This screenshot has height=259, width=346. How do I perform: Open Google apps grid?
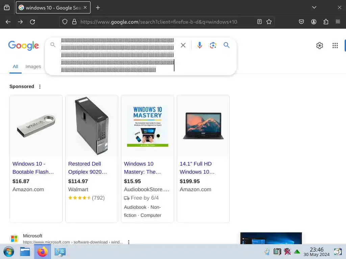[x=335, y=46]
